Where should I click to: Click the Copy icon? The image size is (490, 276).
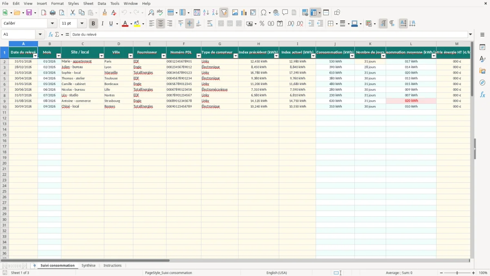click(82, 13)
